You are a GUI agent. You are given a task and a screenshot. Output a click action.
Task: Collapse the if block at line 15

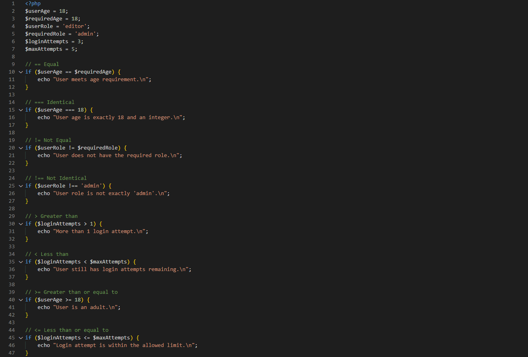(20, 110)
